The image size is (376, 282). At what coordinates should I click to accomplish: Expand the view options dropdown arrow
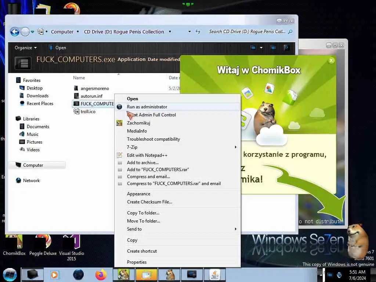point(261,48)
